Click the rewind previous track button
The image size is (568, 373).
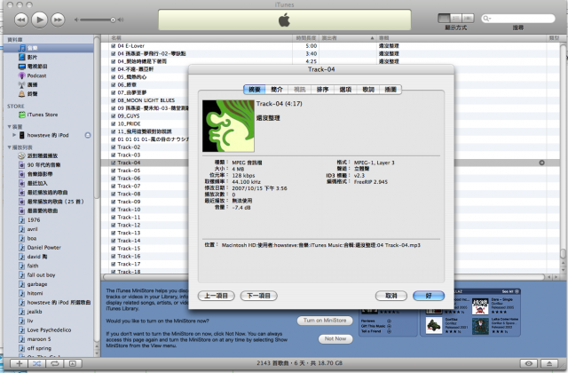(21, 20)
